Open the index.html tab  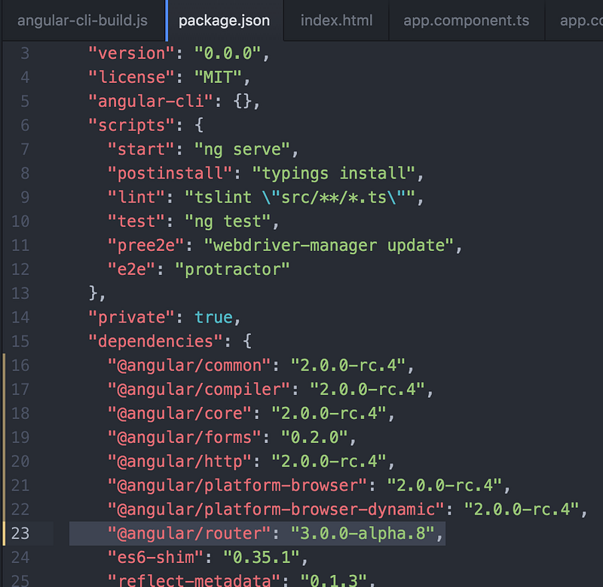(336, 20)
